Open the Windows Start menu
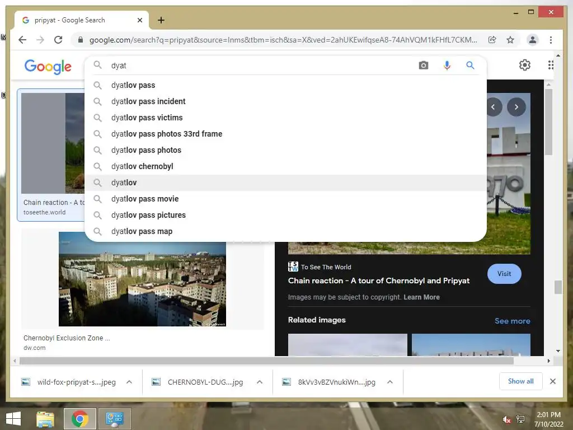Viewport: 573px width, 430px height. tap(13, 419)
